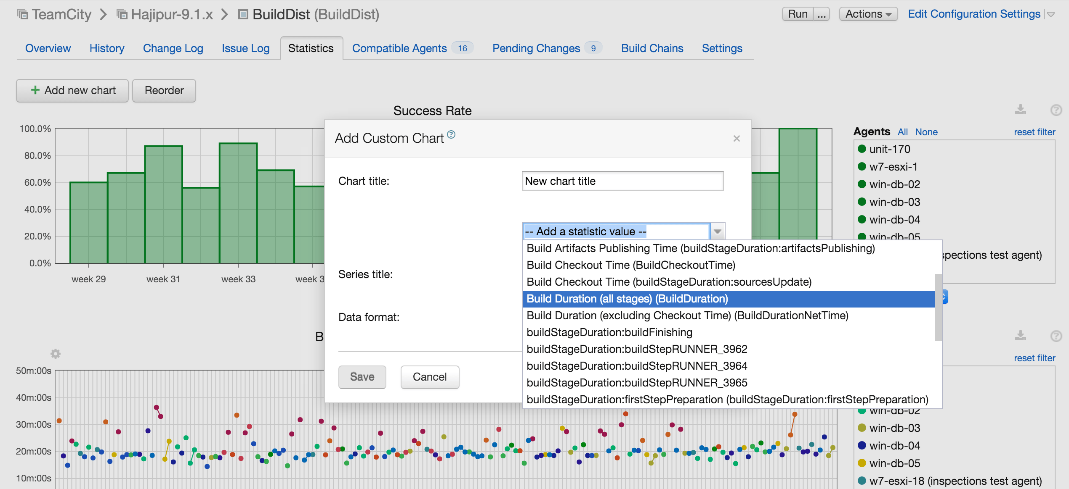
Task: Expand the Edit Configuration Settings arrow
Action: [x=1051, y=14]
